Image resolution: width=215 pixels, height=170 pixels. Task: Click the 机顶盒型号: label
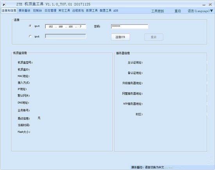(25, 63)
